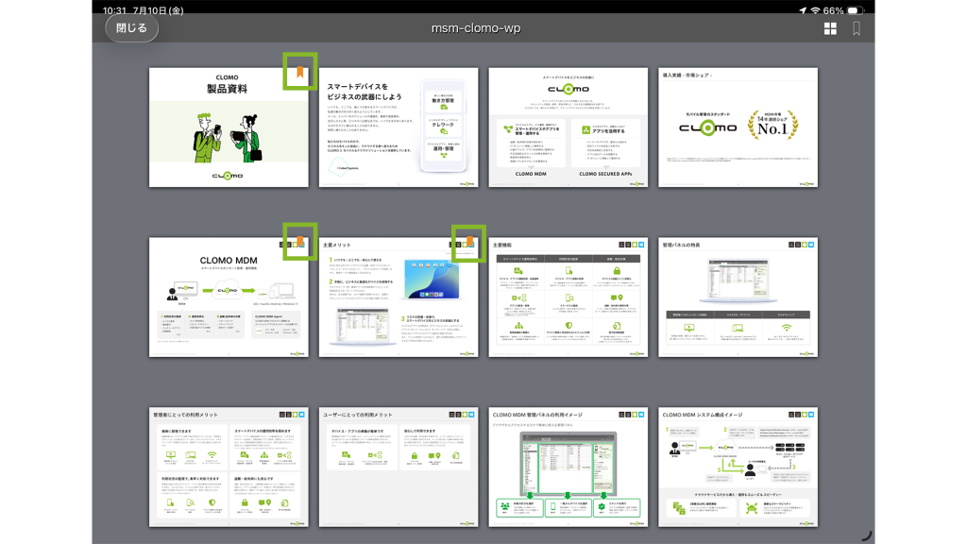Tap the msm-clomo-wp document title

[x=476, y=28]
